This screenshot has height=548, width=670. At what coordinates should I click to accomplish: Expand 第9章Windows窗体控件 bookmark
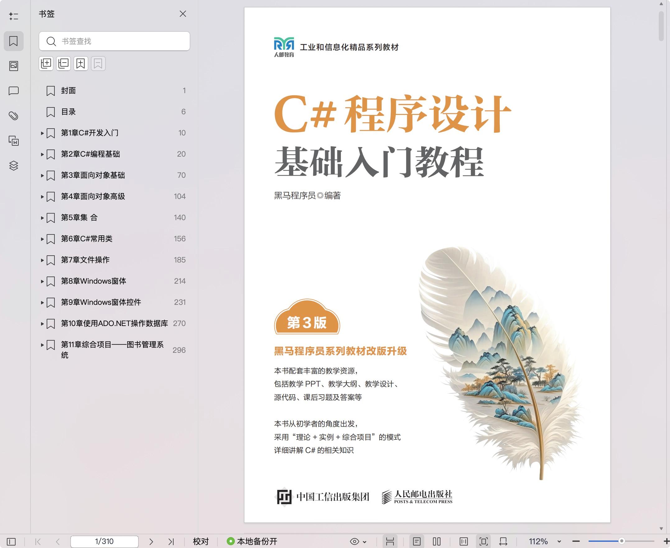click(42, 302)
